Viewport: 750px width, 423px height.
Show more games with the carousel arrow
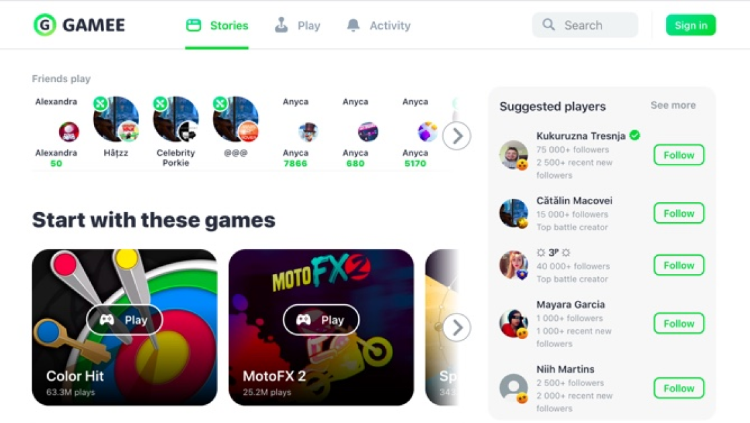pyautogui.click(x=457, y=328)
